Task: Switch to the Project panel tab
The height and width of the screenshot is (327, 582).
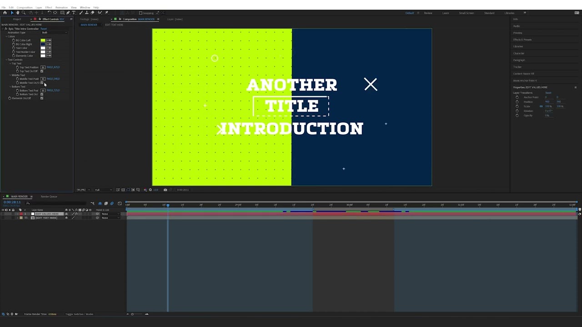Action: point(17,19)
